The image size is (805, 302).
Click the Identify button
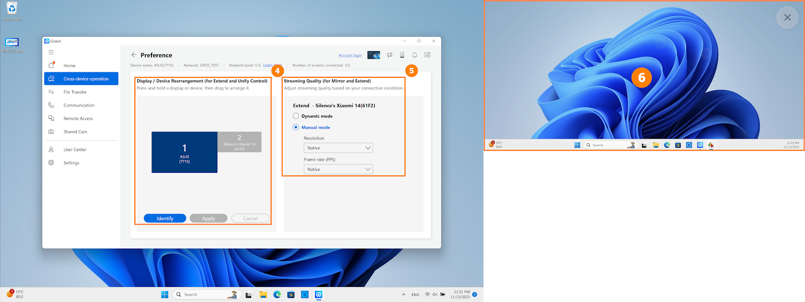click(165, 218)
